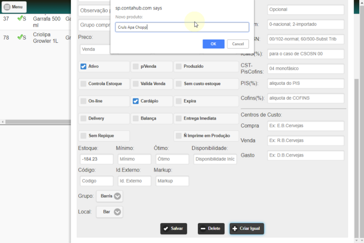
Task: Enable the Delivery checkbox
Action: pos(83,118)
